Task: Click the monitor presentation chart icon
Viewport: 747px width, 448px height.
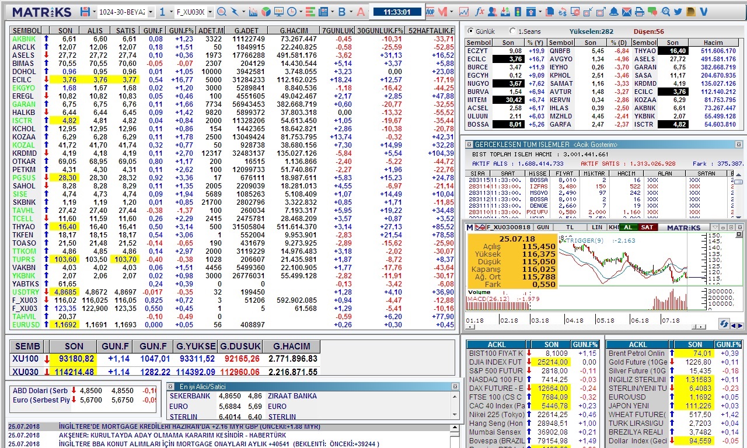Action: (278, 12)
